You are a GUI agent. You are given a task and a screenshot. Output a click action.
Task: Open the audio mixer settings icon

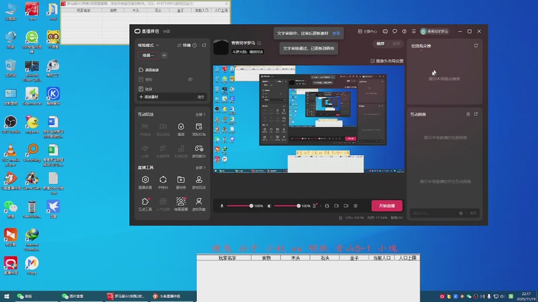[315, 206]
